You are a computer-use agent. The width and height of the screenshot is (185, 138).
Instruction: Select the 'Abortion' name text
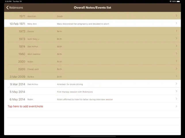coord(32,16)
